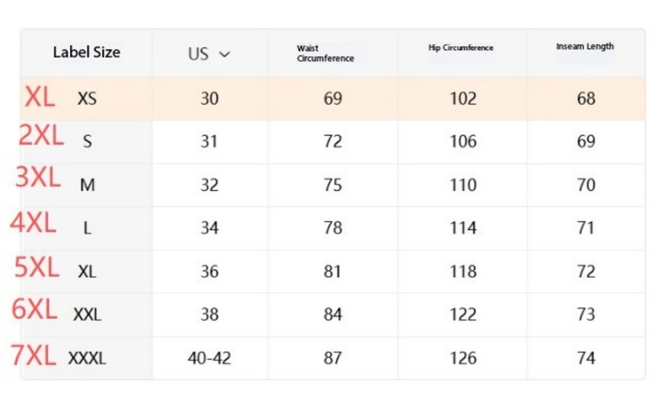Viewport: 662px width, 399px height.
Task: Select the waist value 75 cell
Action: click(x=333, y=185)
